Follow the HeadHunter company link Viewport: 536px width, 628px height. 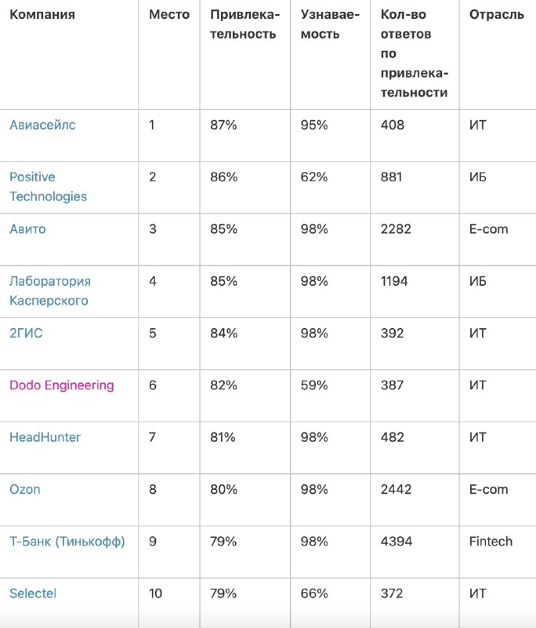(x=45, y=437)
